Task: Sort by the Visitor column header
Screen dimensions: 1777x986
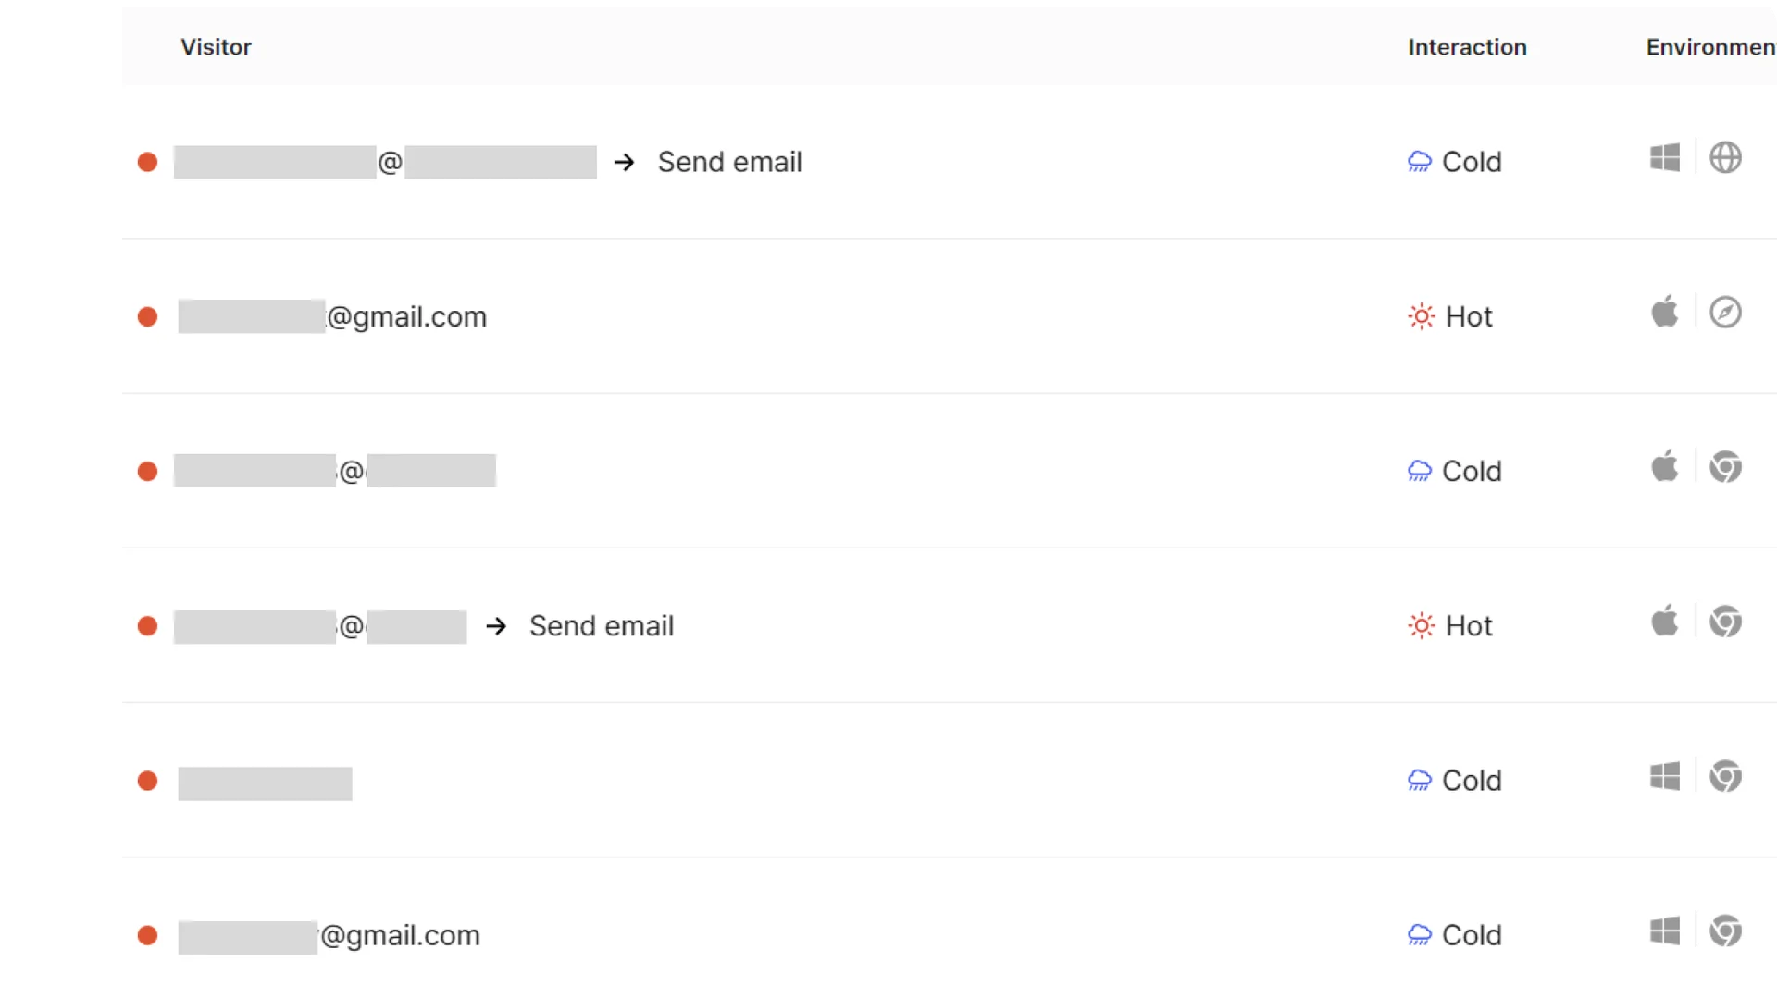Action: (x=216, y=47)
